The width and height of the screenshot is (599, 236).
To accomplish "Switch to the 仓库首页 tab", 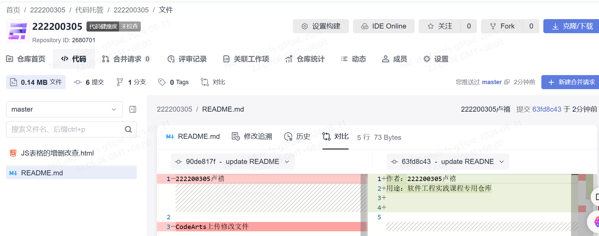I will (x=26, y=59).
